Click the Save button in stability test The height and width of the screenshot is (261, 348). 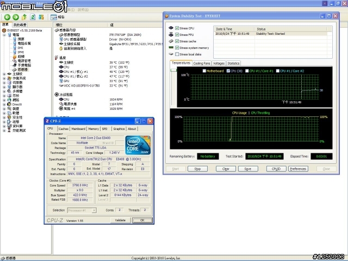click(x=248, y=169)
